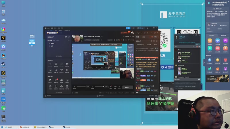Click the Windows Start button
This screenshot has height=129, width=230.
tap(2, 127)
